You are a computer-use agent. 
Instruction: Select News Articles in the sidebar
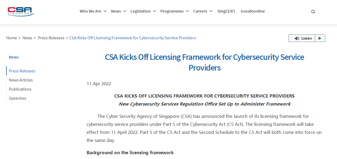click(x=21, y=80)
